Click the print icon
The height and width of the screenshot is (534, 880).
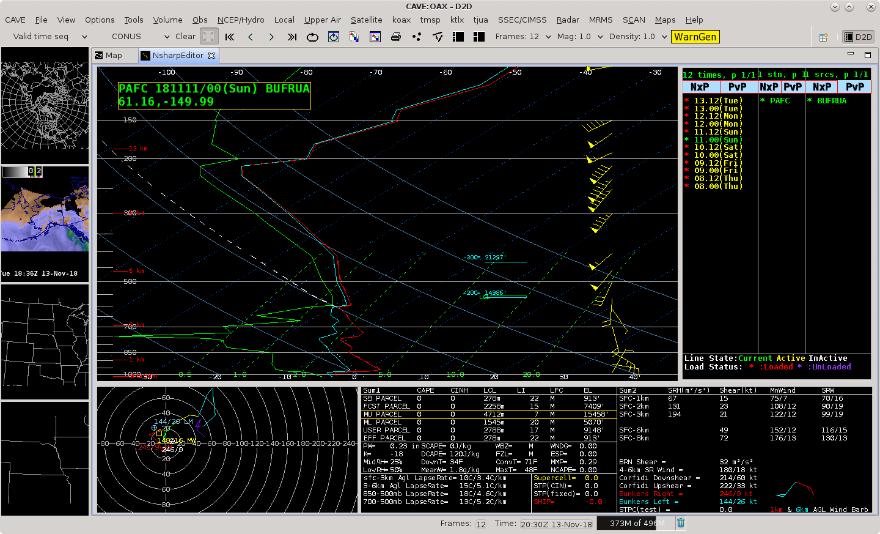396,37
